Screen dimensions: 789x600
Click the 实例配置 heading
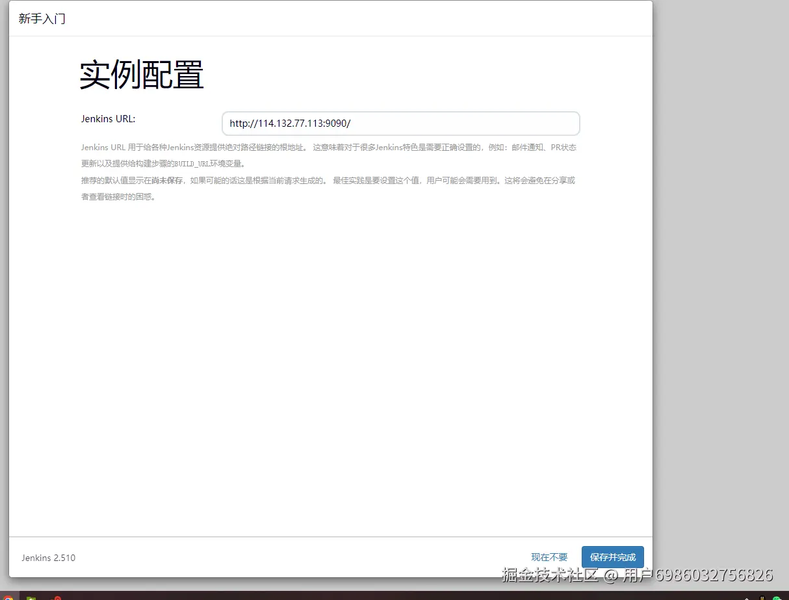click(142, 75)
